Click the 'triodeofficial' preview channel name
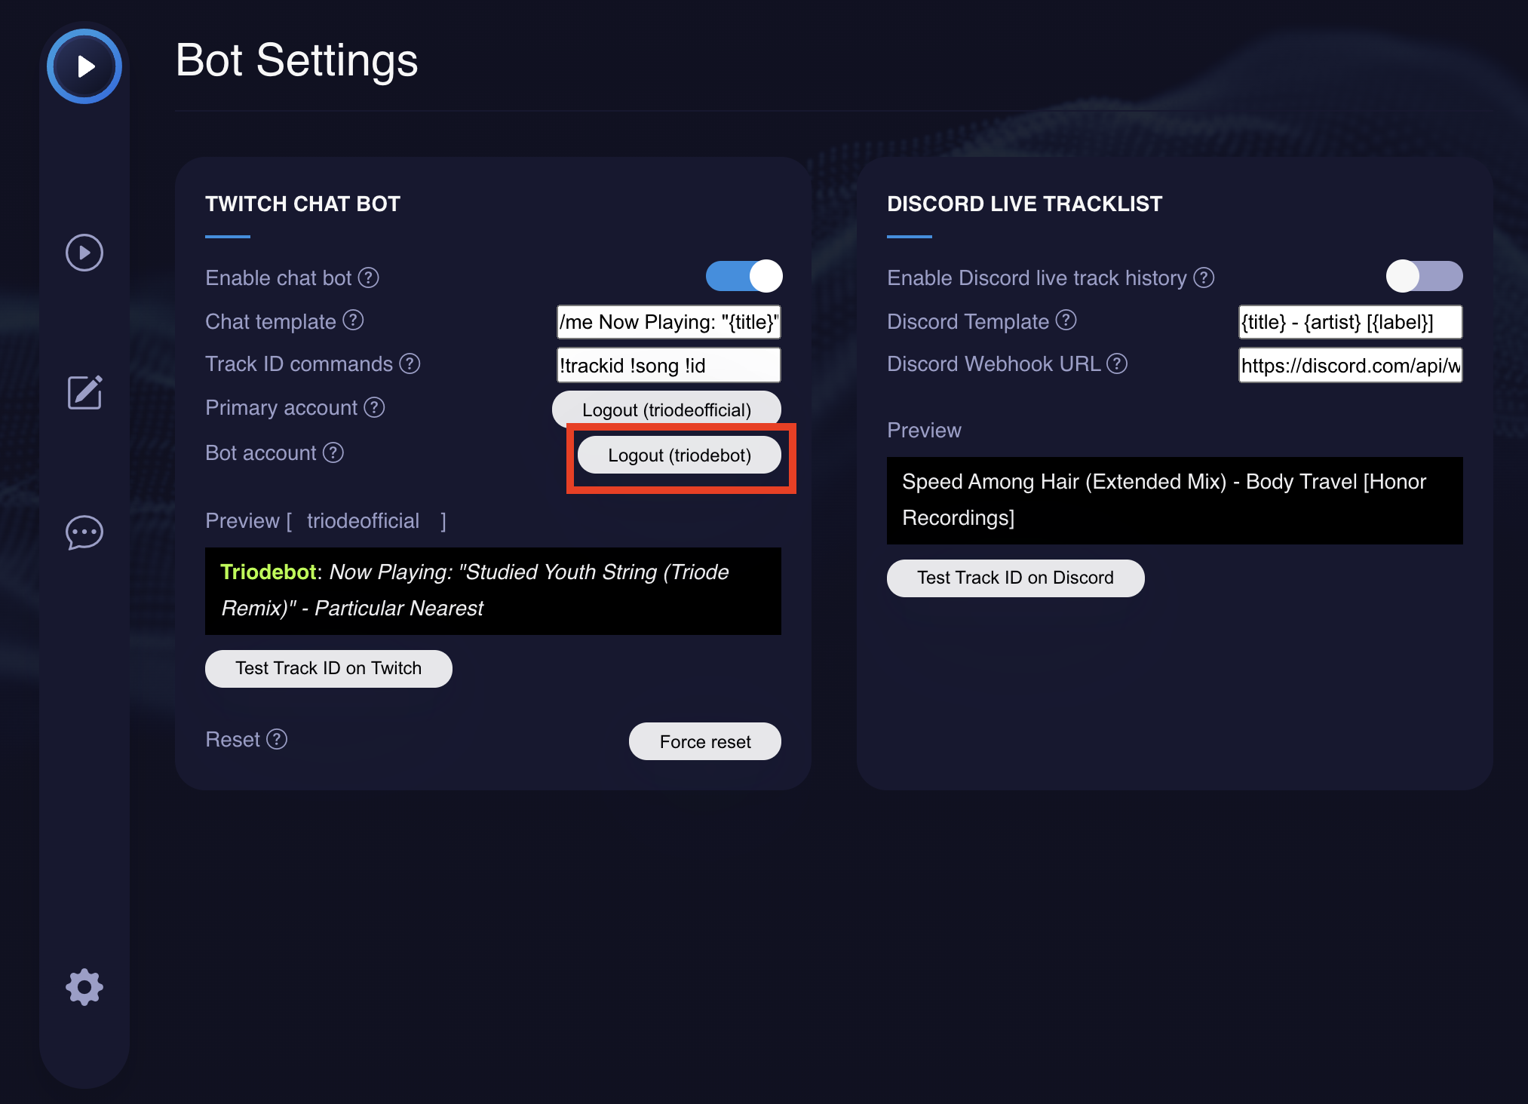 363,521
